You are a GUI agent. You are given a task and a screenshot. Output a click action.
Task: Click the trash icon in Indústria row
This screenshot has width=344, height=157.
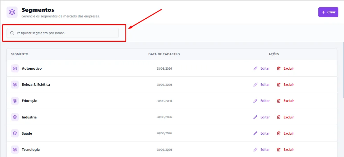click(279, 117)
